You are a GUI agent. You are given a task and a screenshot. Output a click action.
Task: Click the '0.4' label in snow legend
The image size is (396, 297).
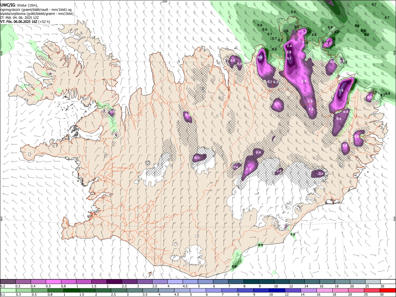33,286
